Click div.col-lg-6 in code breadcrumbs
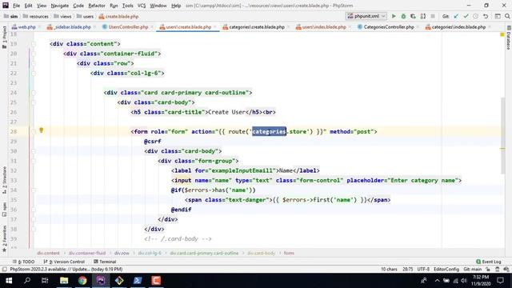 click(150, 253)
